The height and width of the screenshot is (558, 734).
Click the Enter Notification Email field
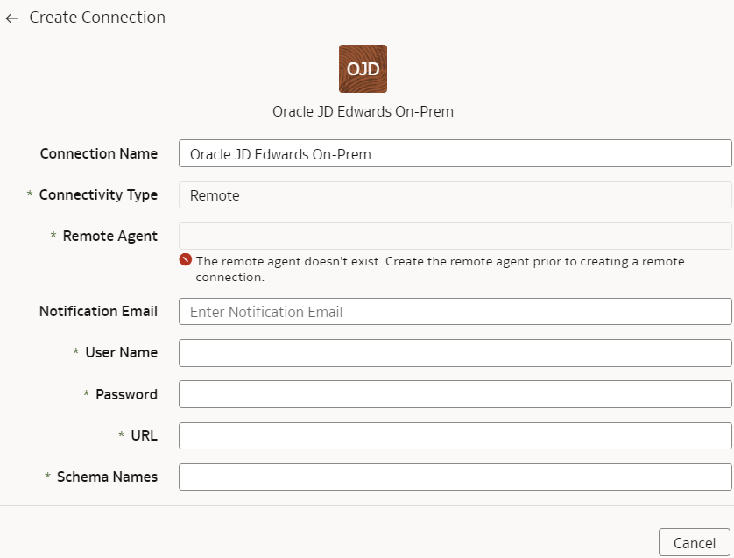coord(455,312)
